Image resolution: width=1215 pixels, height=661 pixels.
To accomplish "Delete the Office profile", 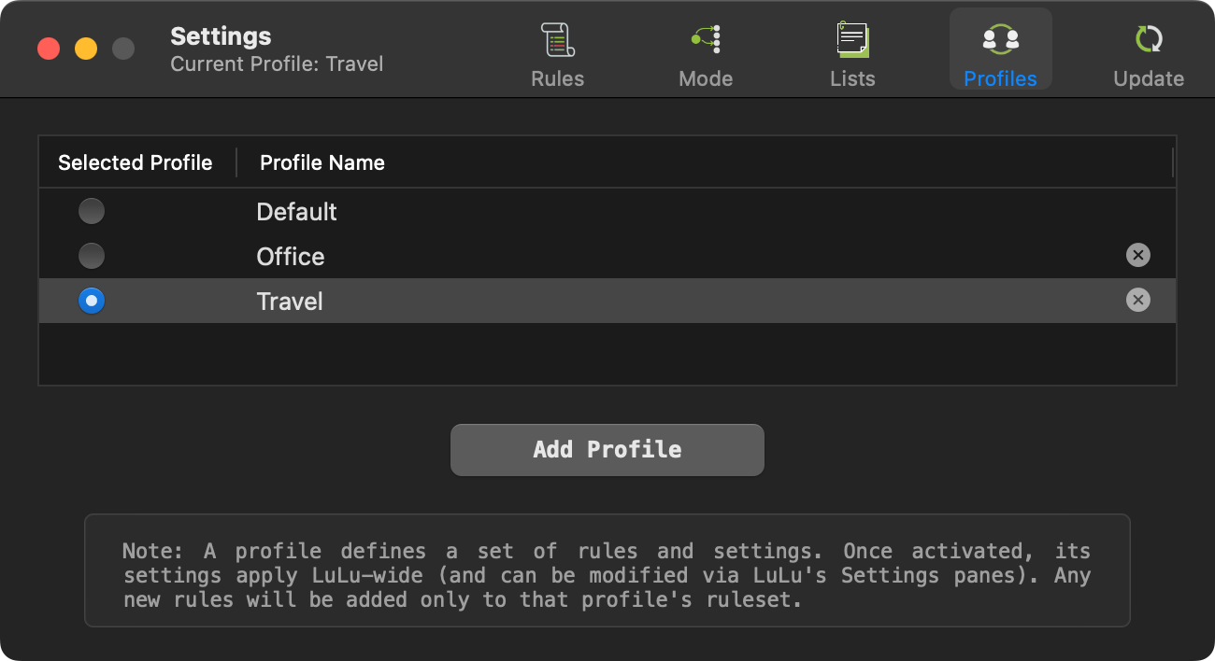I will [1137, 255].
